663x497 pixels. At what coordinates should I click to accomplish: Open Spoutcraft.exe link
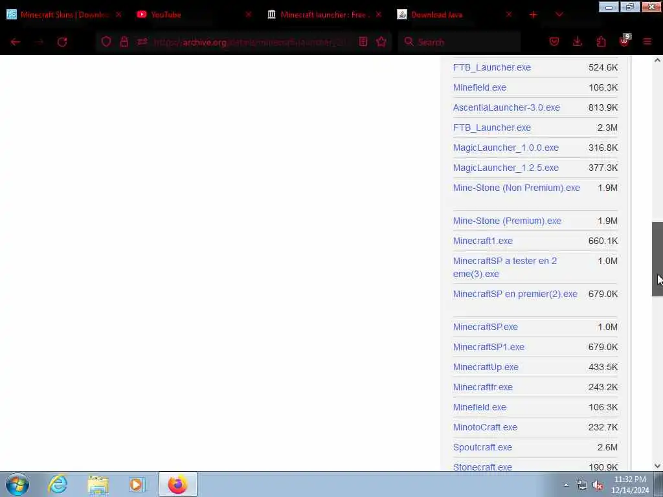click(x=482, y=447)
